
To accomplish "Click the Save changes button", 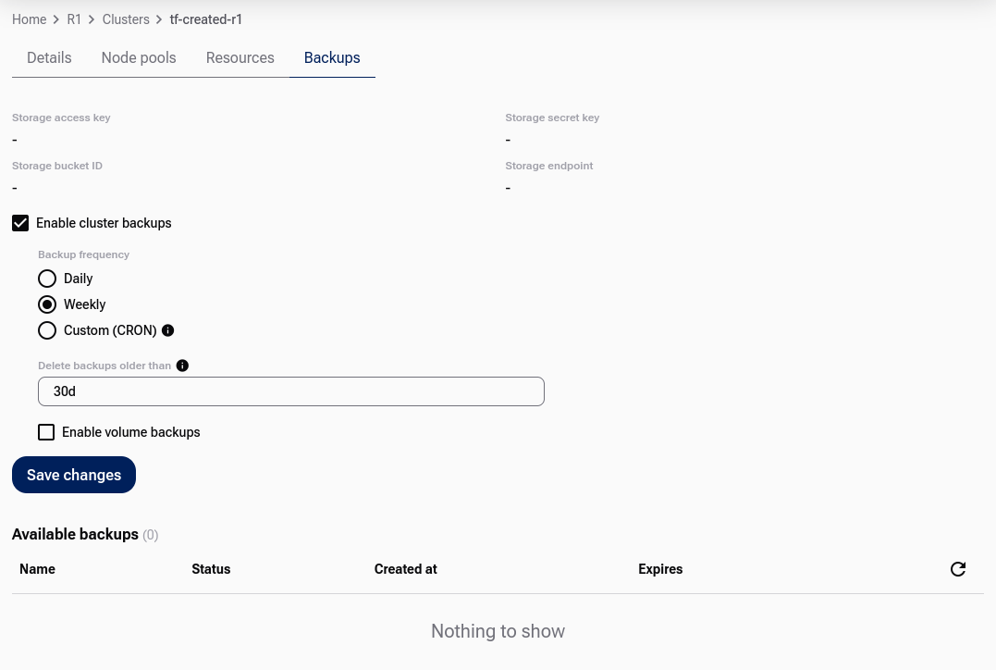I will [x=74, y=475].
